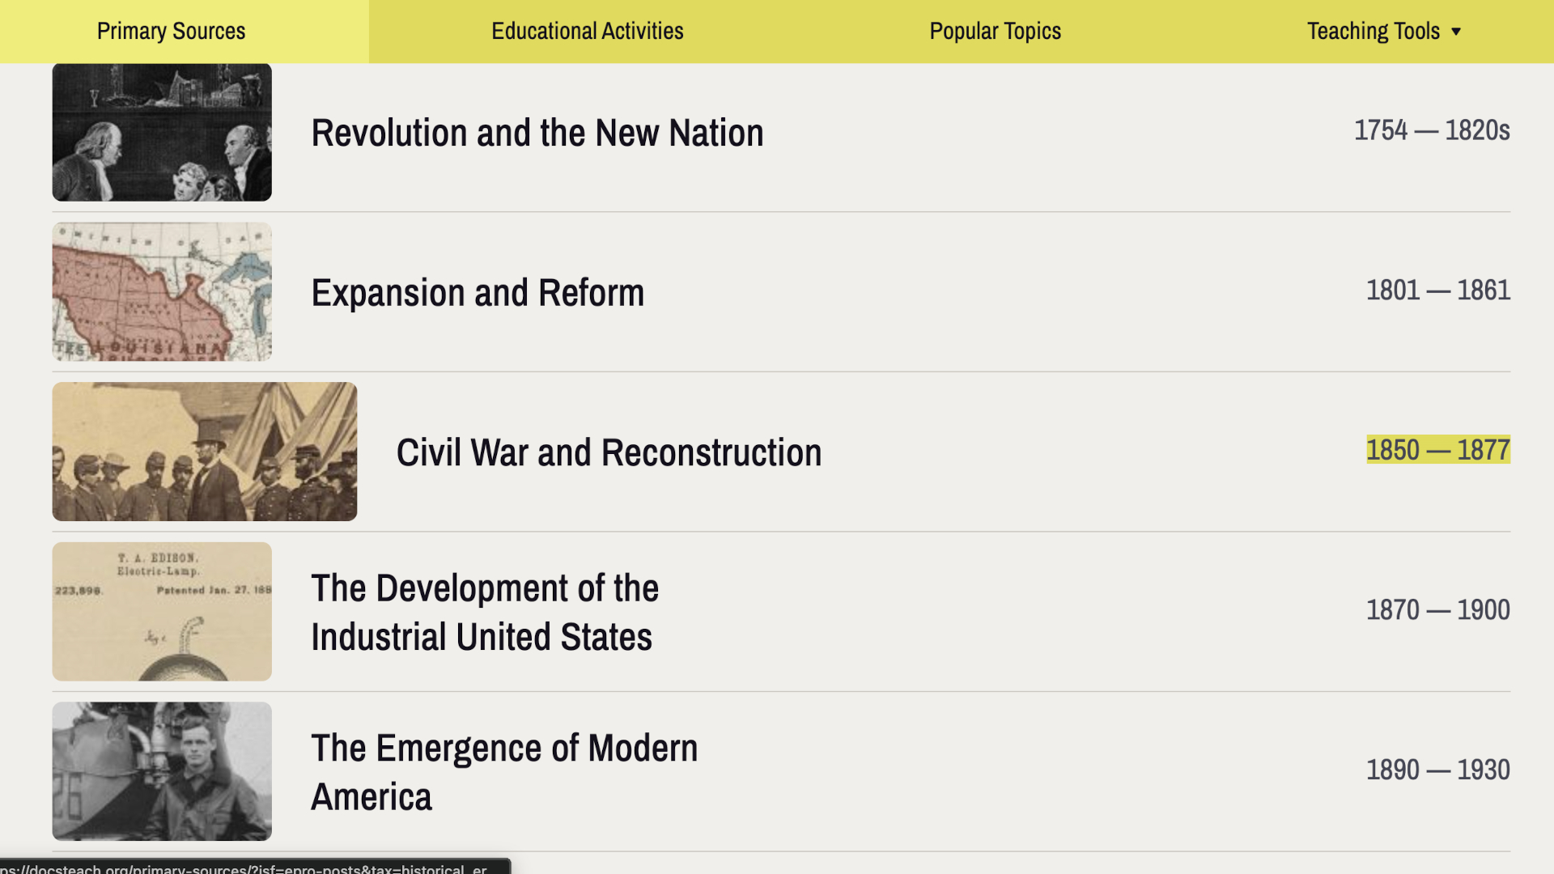Image resolution: width=1554 pixels, height=874 pixels.
Task: Click the 1801 — 1861 date range
Action: 1438,290
